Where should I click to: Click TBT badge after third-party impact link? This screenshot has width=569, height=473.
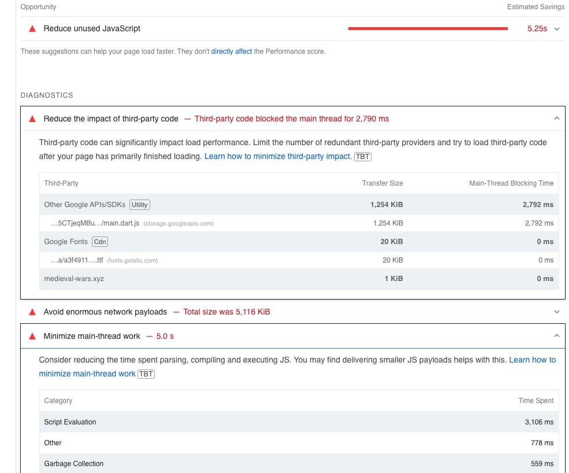click(x=363, y=157)
